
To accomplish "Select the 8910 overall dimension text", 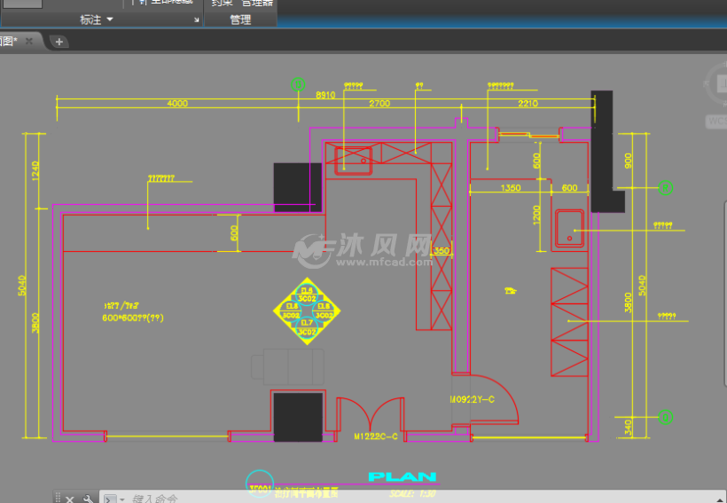I will click(x=325, y=95).
